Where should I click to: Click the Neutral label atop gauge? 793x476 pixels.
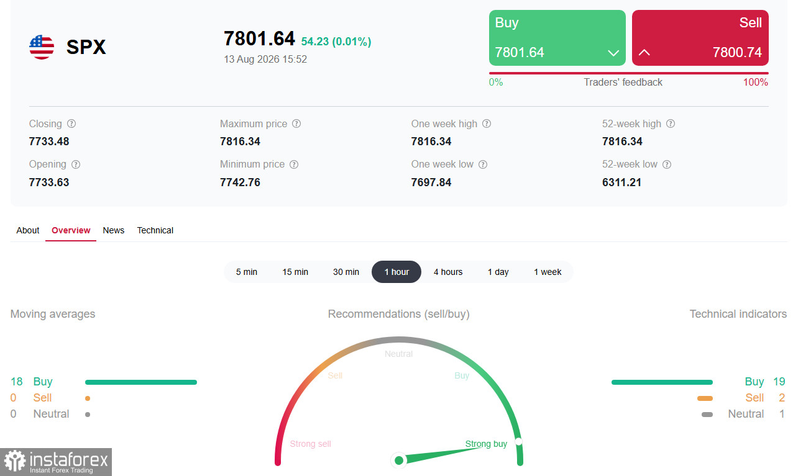click(398, 354)
